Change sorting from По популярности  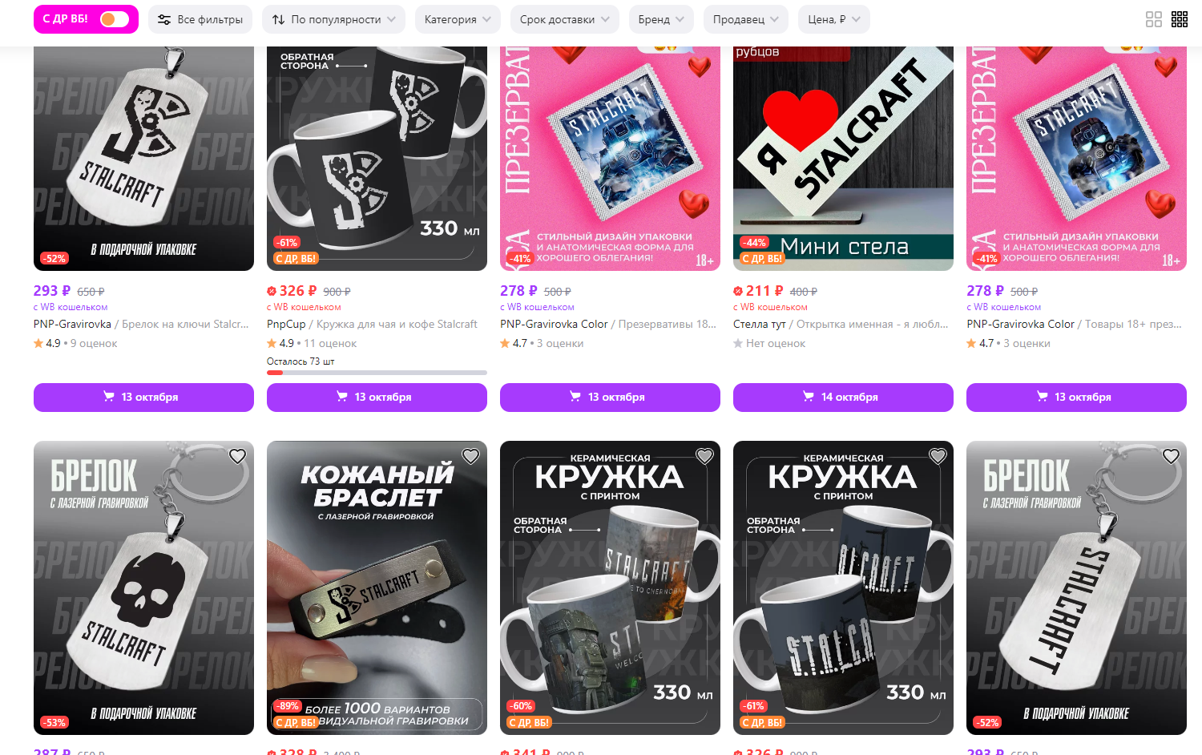333,19
